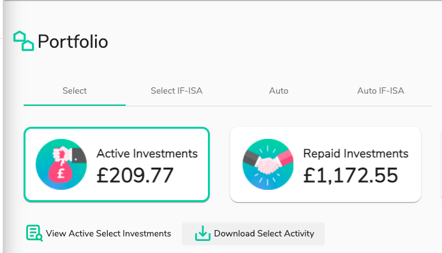
Task: Click the Active Investments label text
Action: click(147, 154)
